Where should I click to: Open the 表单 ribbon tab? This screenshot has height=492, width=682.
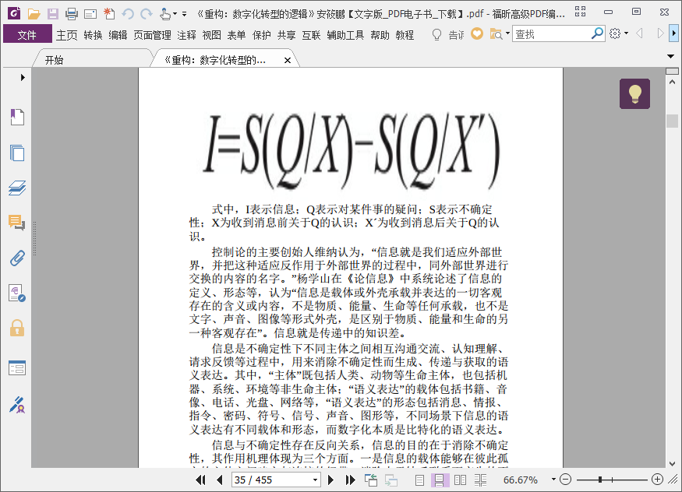click(236, 35)
